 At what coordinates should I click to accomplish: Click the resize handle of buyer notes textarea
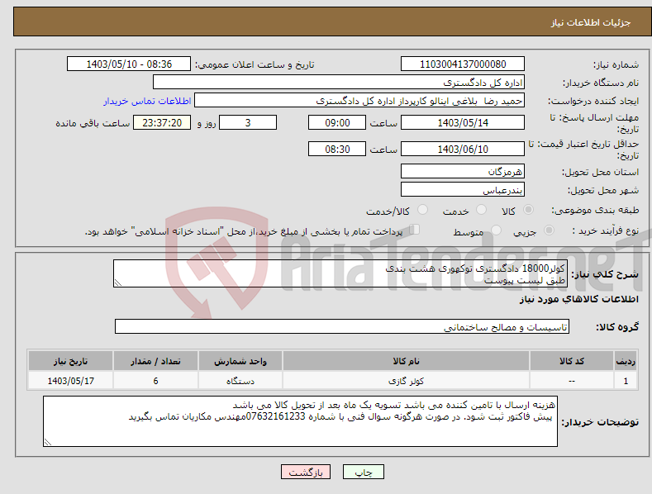tap(47, 443)
